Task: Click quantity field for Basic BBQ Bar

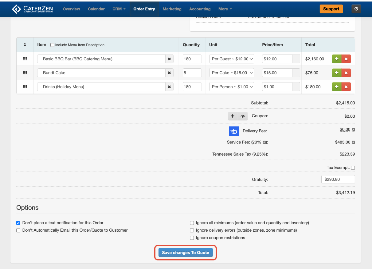Action: [192, 59]
